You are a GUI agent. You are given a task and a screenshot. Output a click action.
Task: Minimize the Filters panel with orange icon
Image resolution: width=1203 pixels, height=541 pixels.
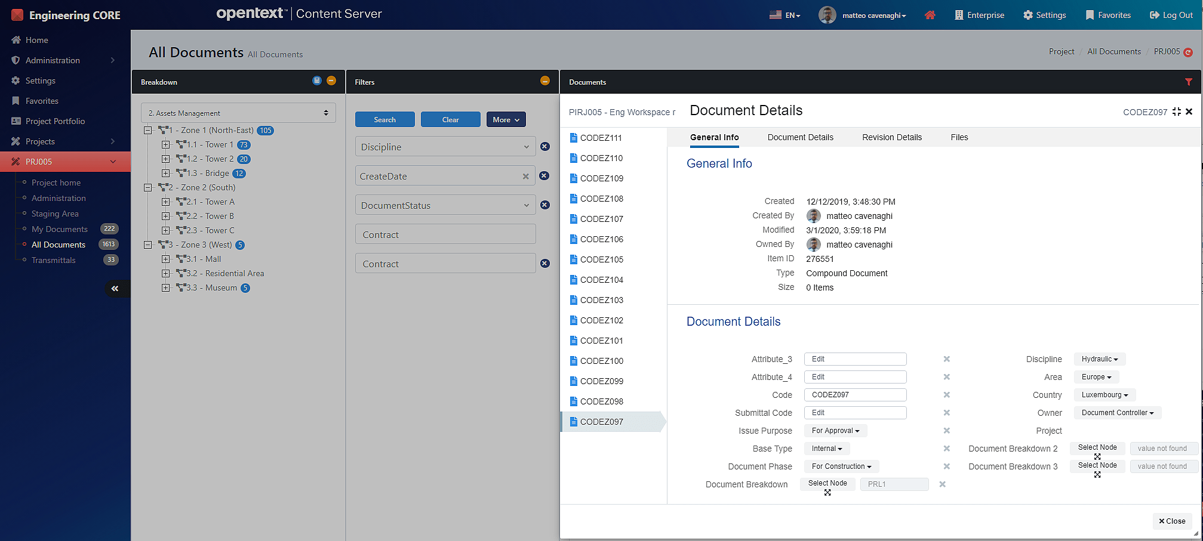tap(544, 81)
